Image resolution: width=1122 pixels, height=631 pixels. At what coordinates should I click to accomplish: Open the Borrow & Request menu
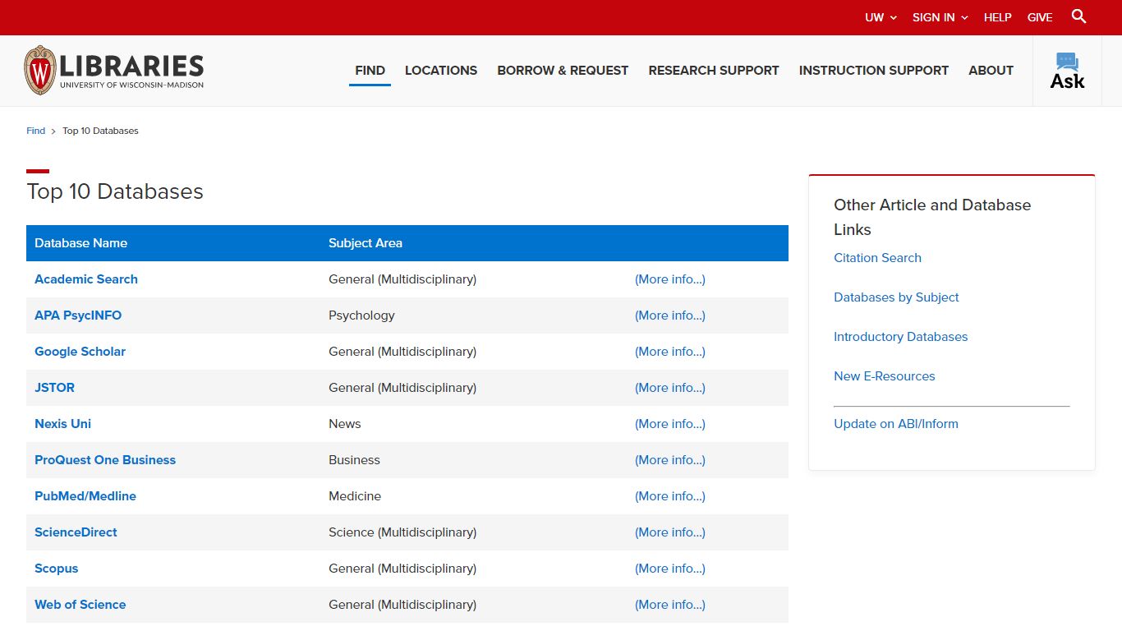click(x=563, y=71)
